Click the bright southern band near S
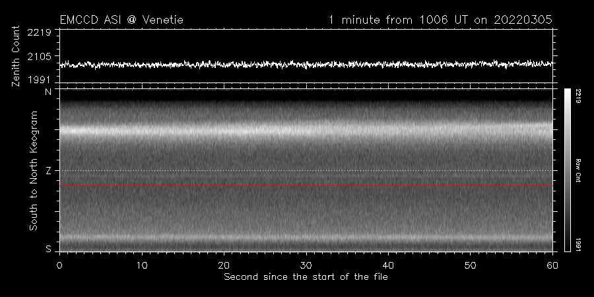Viewport: 594px width, 297px height. [x=306, y=239]
